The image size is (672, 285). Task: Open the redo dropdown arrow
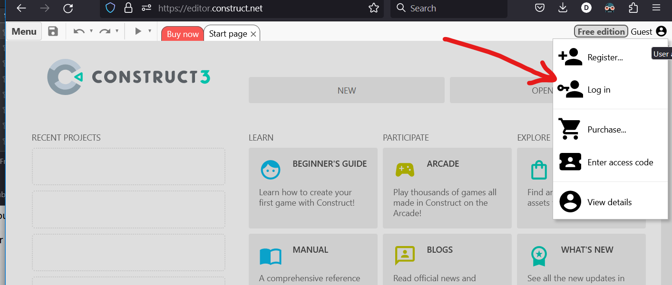point(116,31)
